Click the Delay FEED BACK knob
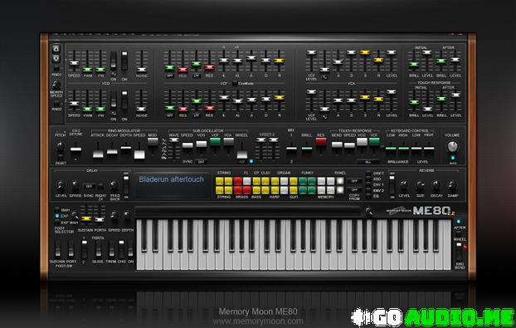The width and height of the screenshot is (516, 328). [114, 185]
